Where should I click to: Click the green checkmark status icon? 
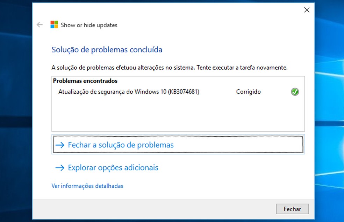coord(295,92)
